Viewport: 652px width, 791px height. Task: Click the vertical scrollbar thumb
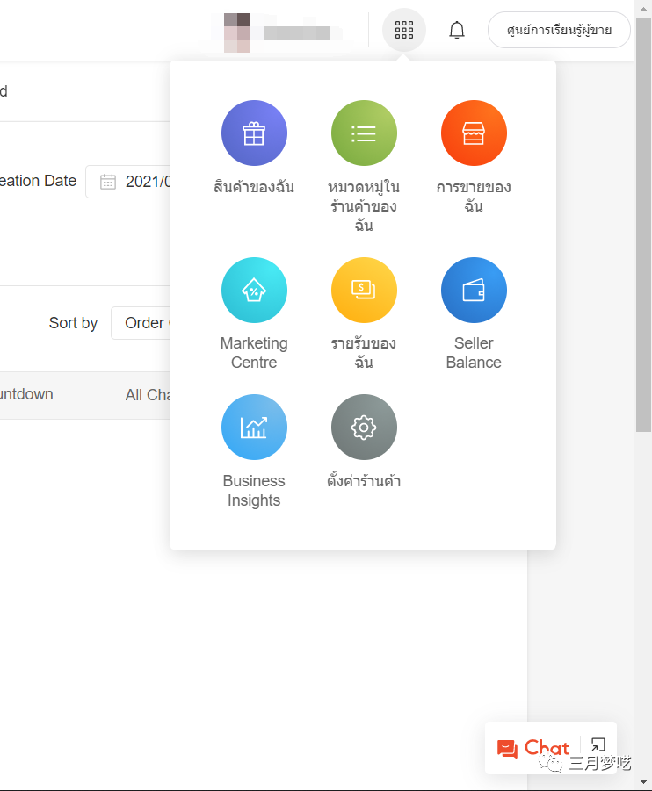[x=643, y=219]
